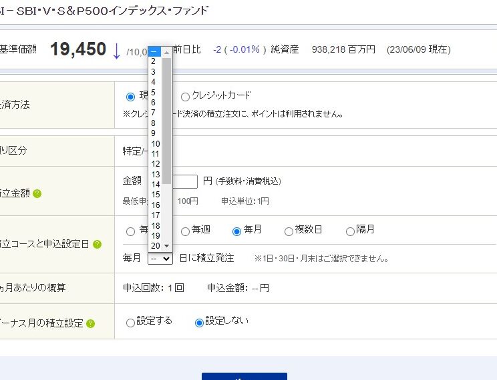Click the ※1日・30日・月末はご選択できません note
The width and height of the screenshot is (497, 380).
point(322,259)
